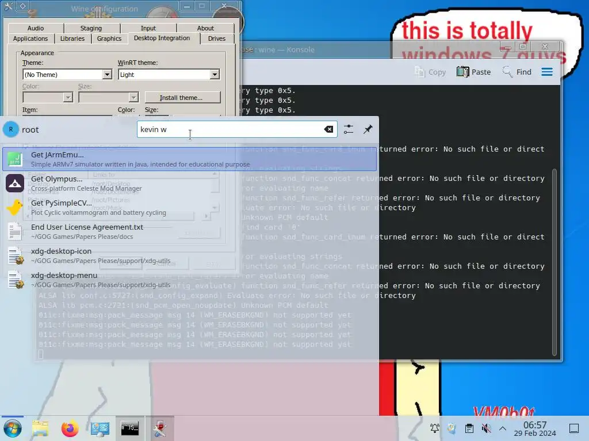Switch to the Input tab

pyautogui.click(x=148, y=28)
